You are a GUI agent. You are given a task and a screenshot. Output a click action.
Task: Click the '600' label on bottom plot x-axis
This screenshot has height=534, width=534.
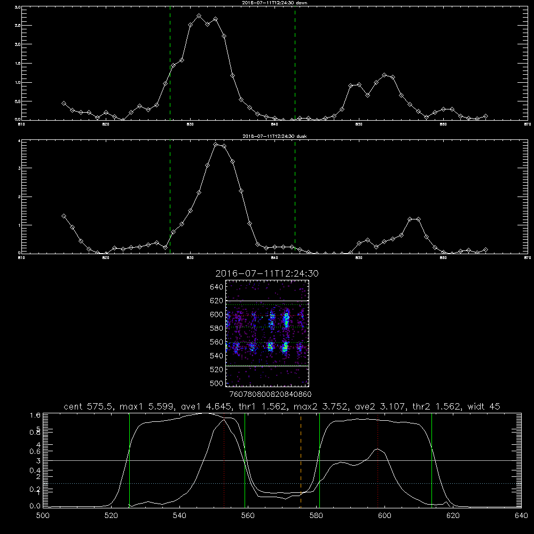pos(384,516)
